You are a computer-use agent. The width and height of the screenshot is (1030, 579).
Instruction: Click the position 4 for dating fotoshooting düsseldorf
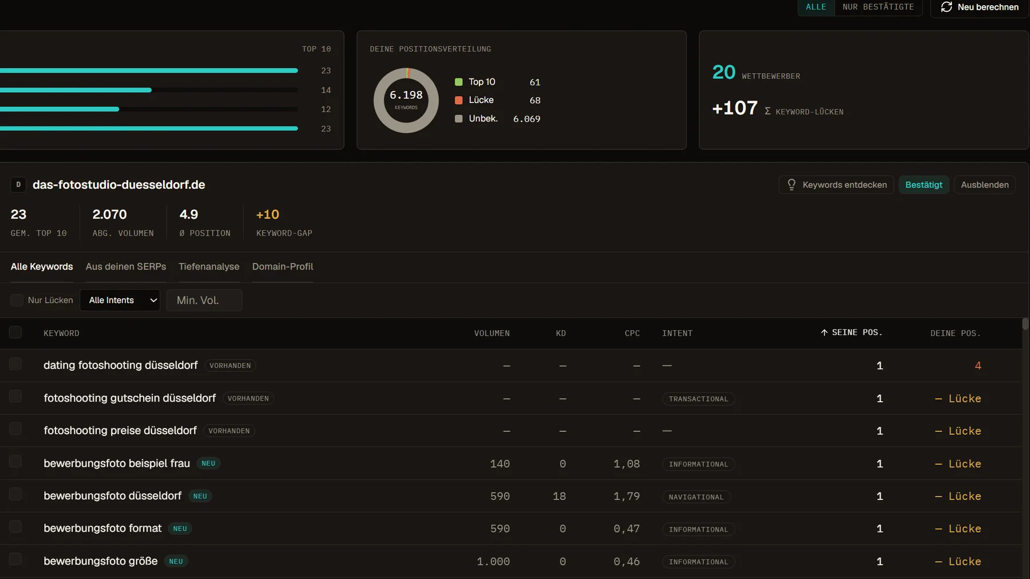click(x=978, y=366)
